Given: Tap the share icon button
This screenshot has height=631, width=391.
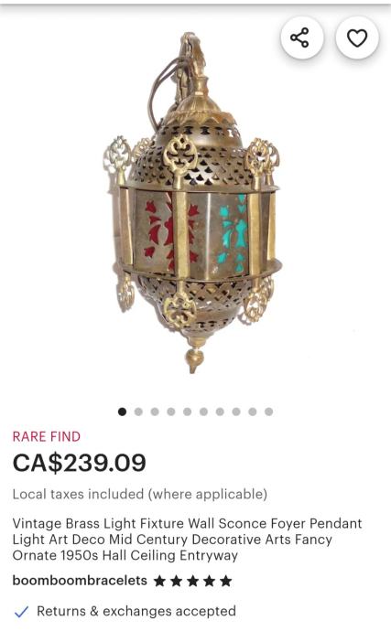Looking at the screenshot, I should click(x=301, y=37).
